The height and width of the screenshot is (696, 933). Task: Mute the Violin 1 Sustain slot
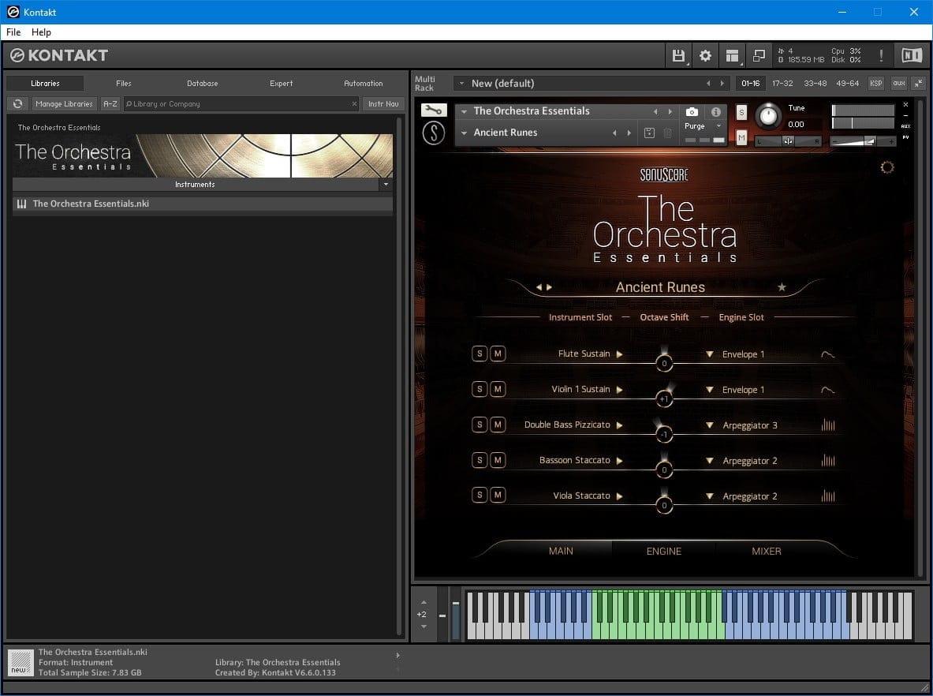pos(498,389)
